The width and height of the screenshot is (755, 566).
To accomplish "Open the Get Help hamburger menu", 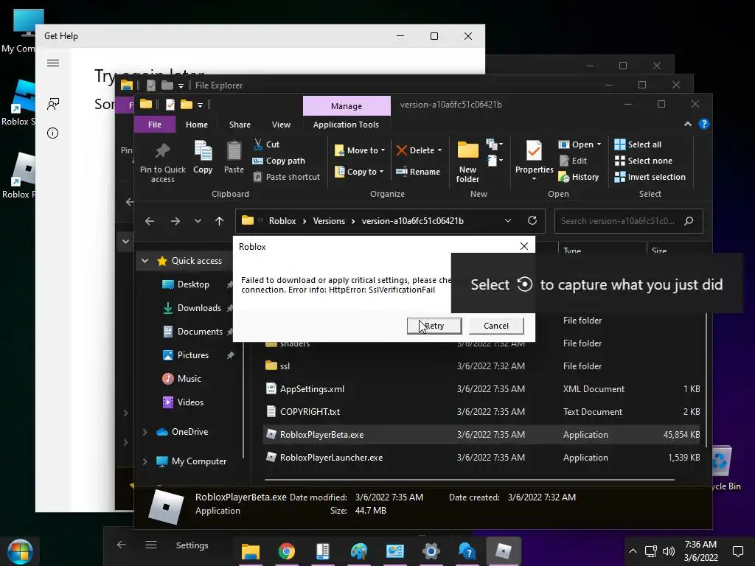I will click(53, 63).
